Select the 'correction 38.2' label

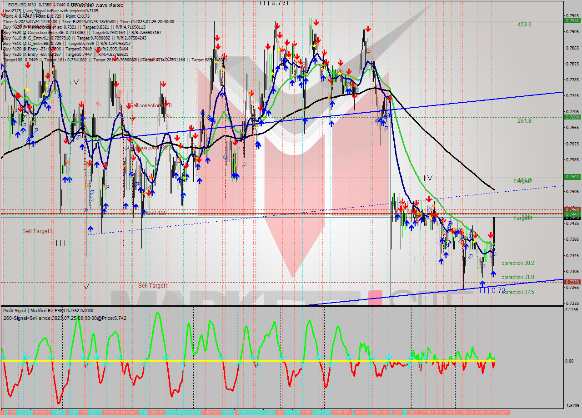point(518,263)
